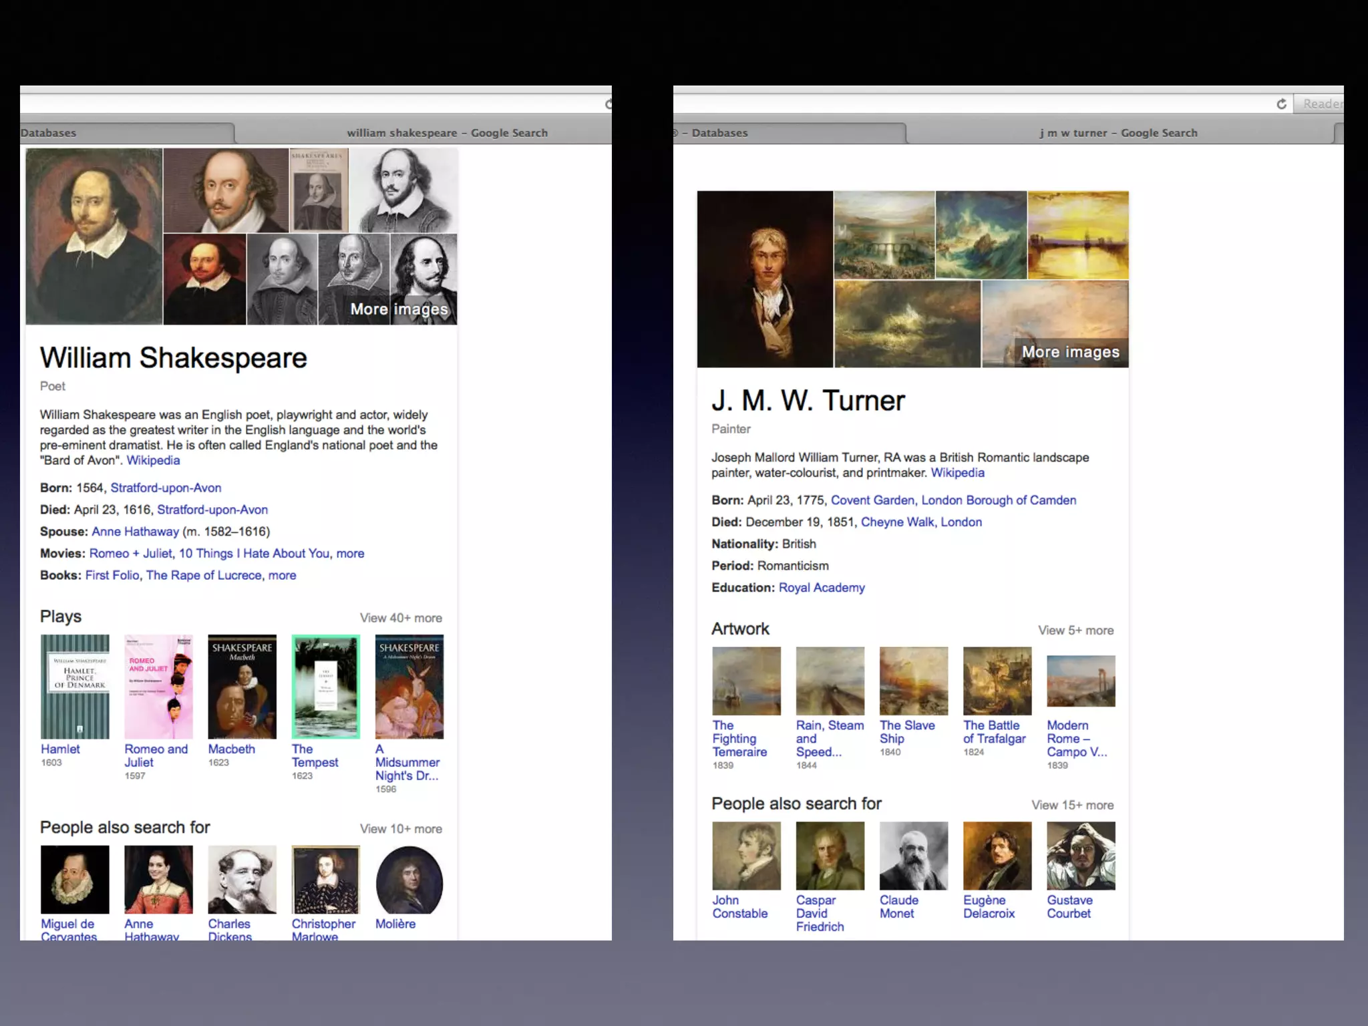The height and width of the screenshot is (1026, 1368).
Task: Click Claude Monet portrait thumbnail
Action: (x=913, y=856)
